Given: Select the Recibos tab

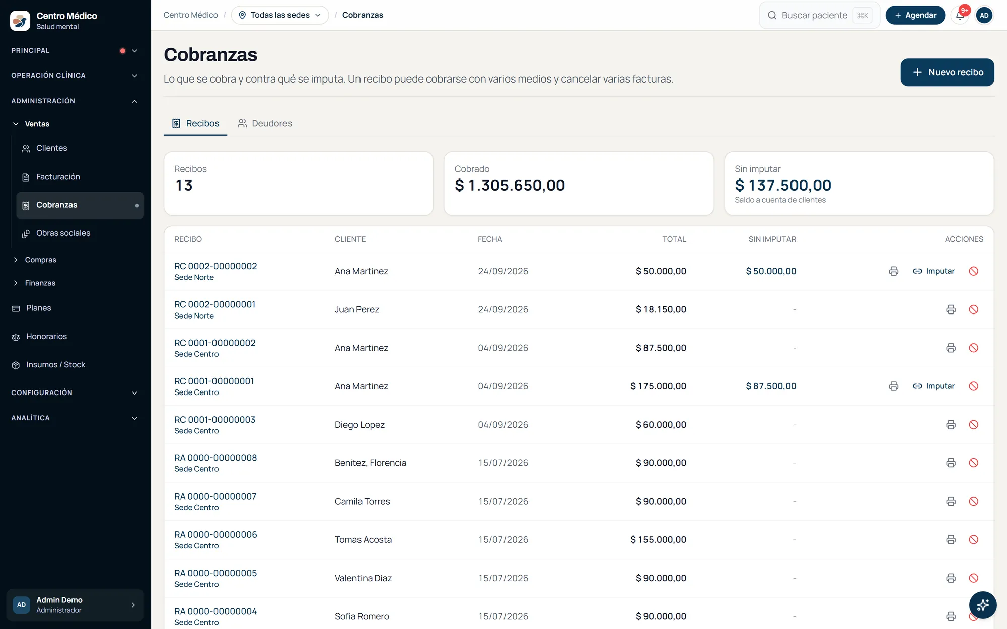Looking at the screenshot, I should point(195,123).
